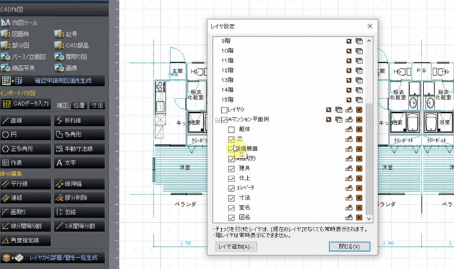Viewport: 454px width, 269px height.
Task: Select the 作表 table tool
Action: click(25, 163)
